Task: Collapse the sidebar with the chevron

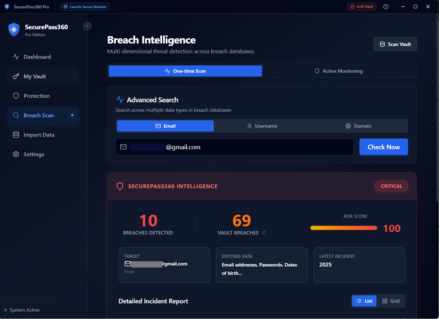Action: pos(87,26)
